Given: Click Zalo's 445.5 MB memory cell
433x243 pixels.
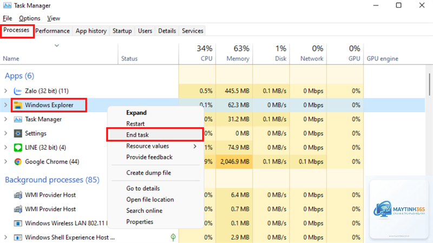Looking at the screenshot, I should 234,91.
